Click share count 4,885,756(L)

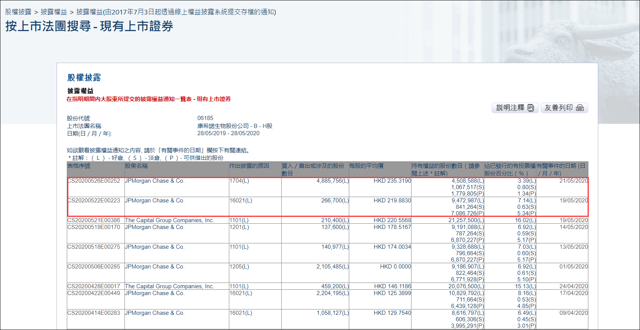tap(333, 181)
